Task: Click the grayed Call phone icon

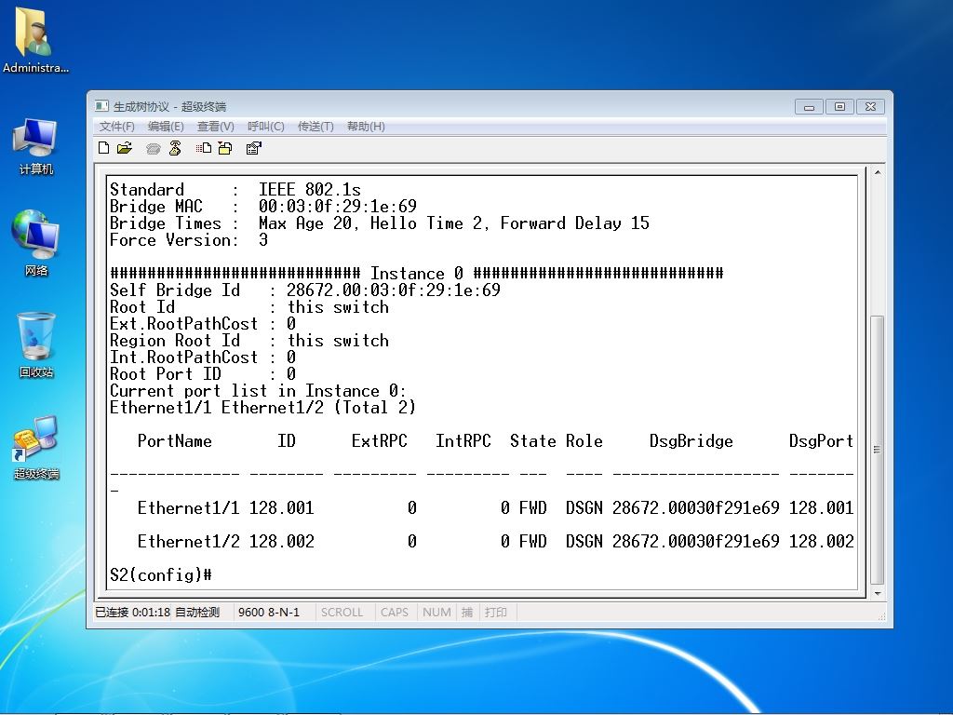Action: point(154,148)
